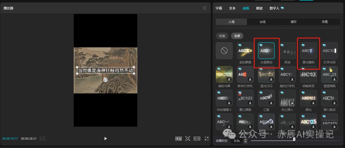Select the 出场 animation category
The height and width of the screenshot is (148, 345).
pyautogui.click(x=263, y=22)
